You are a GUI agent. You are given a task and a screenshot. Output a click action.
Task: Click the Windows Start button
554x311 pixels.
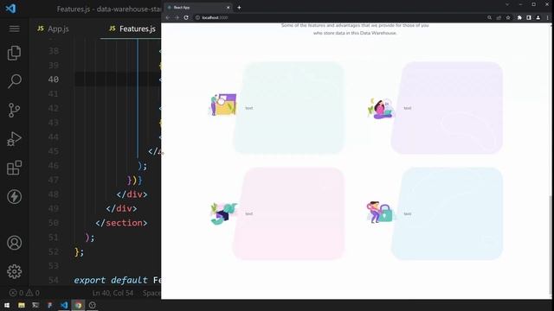pos(7,305)
